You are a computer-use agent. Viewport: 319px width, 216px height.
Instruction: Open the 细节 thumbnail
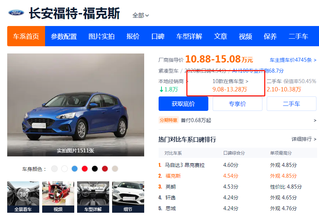pos(128,197)
